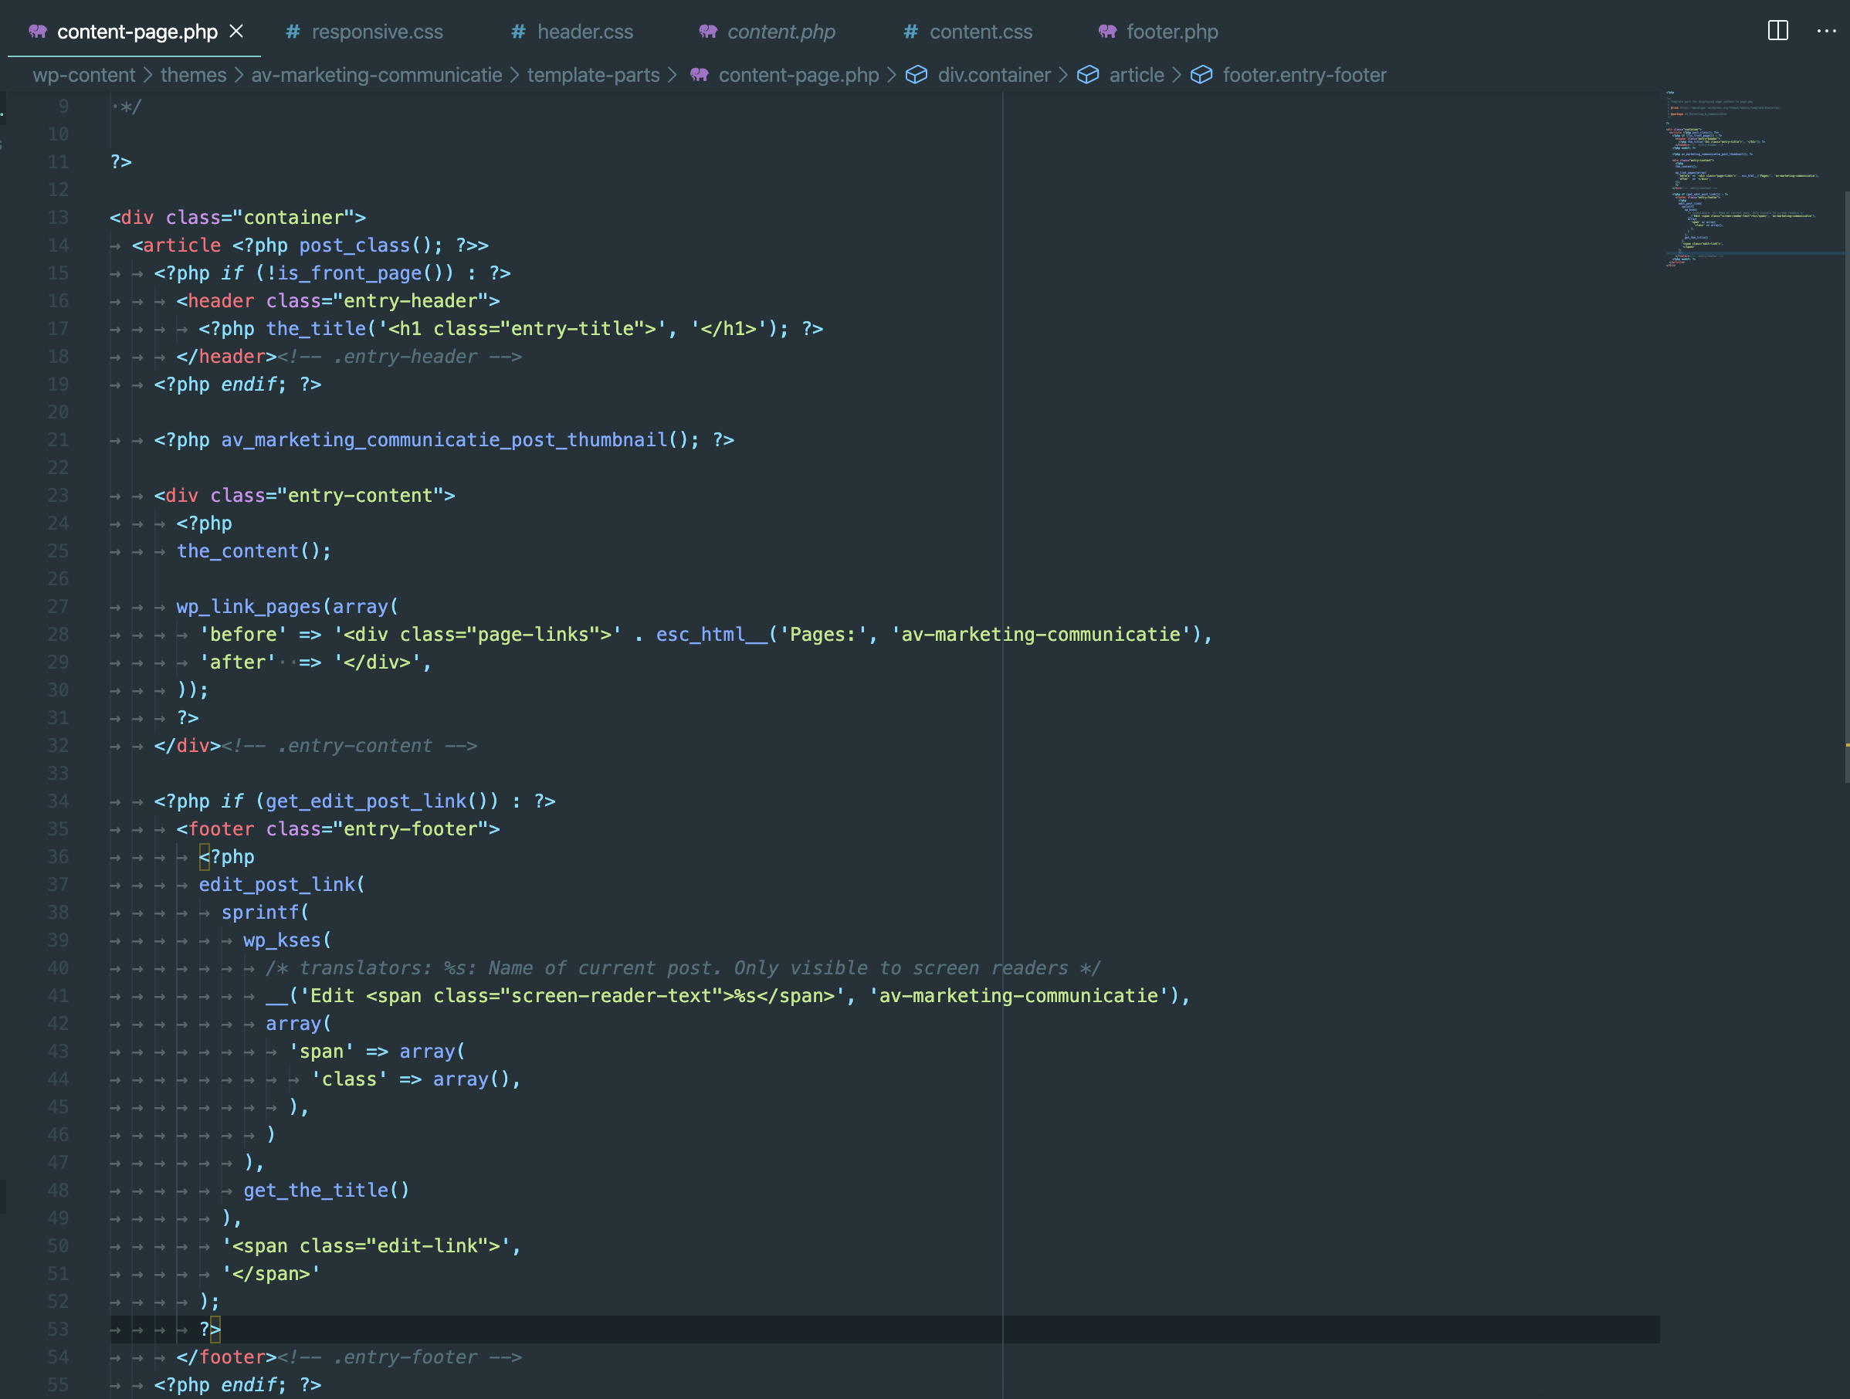Open the av-marketing-communicatie breadcrumb
The image size is (1850, 1399).
click(376, 75)
